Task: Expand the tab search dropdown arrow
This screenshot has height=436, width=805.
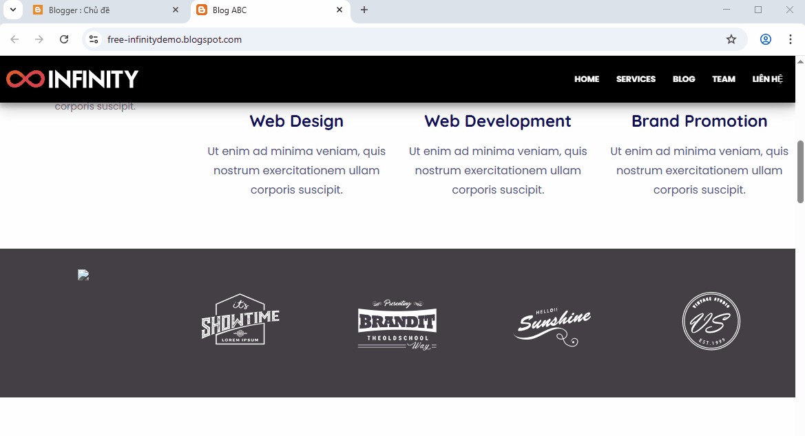Action: pyautogui.click(x=13, y=10)
